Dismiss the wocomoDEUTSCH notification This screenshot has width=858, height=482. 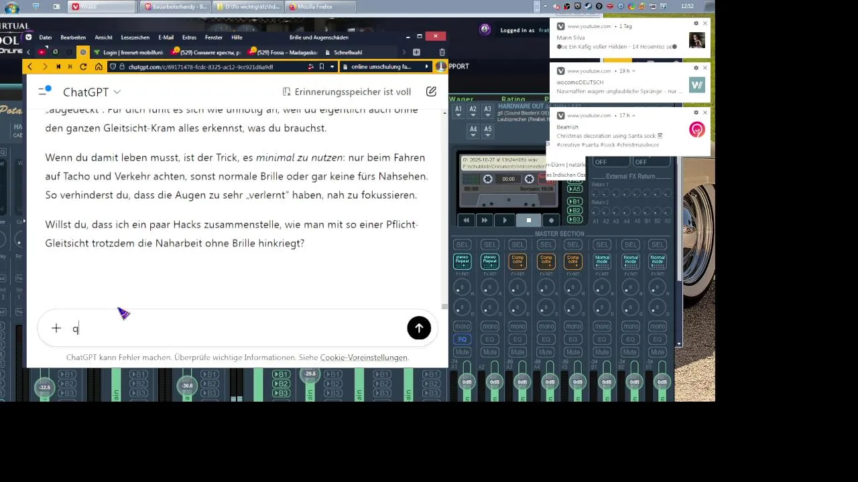click(705, 68)
